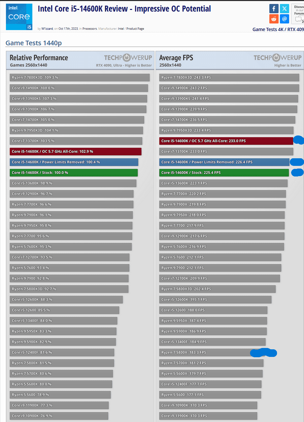Open the W1zzard author link
304x422 pixels.
pos(47,29)
